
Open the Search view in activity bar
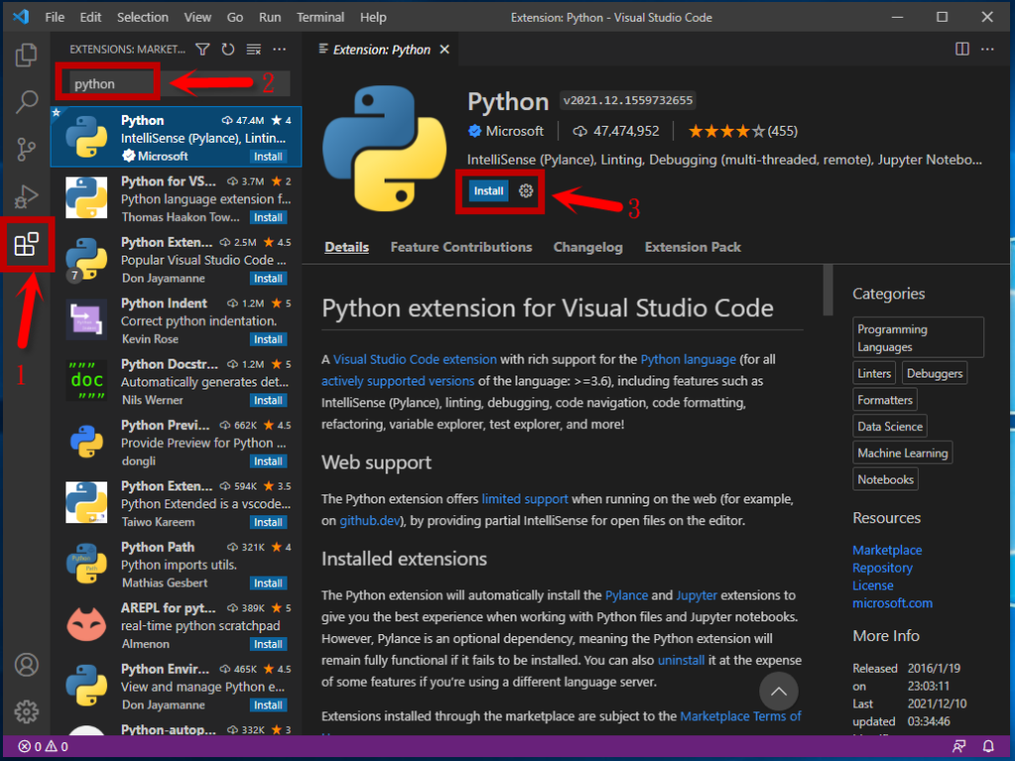[26, 102]
